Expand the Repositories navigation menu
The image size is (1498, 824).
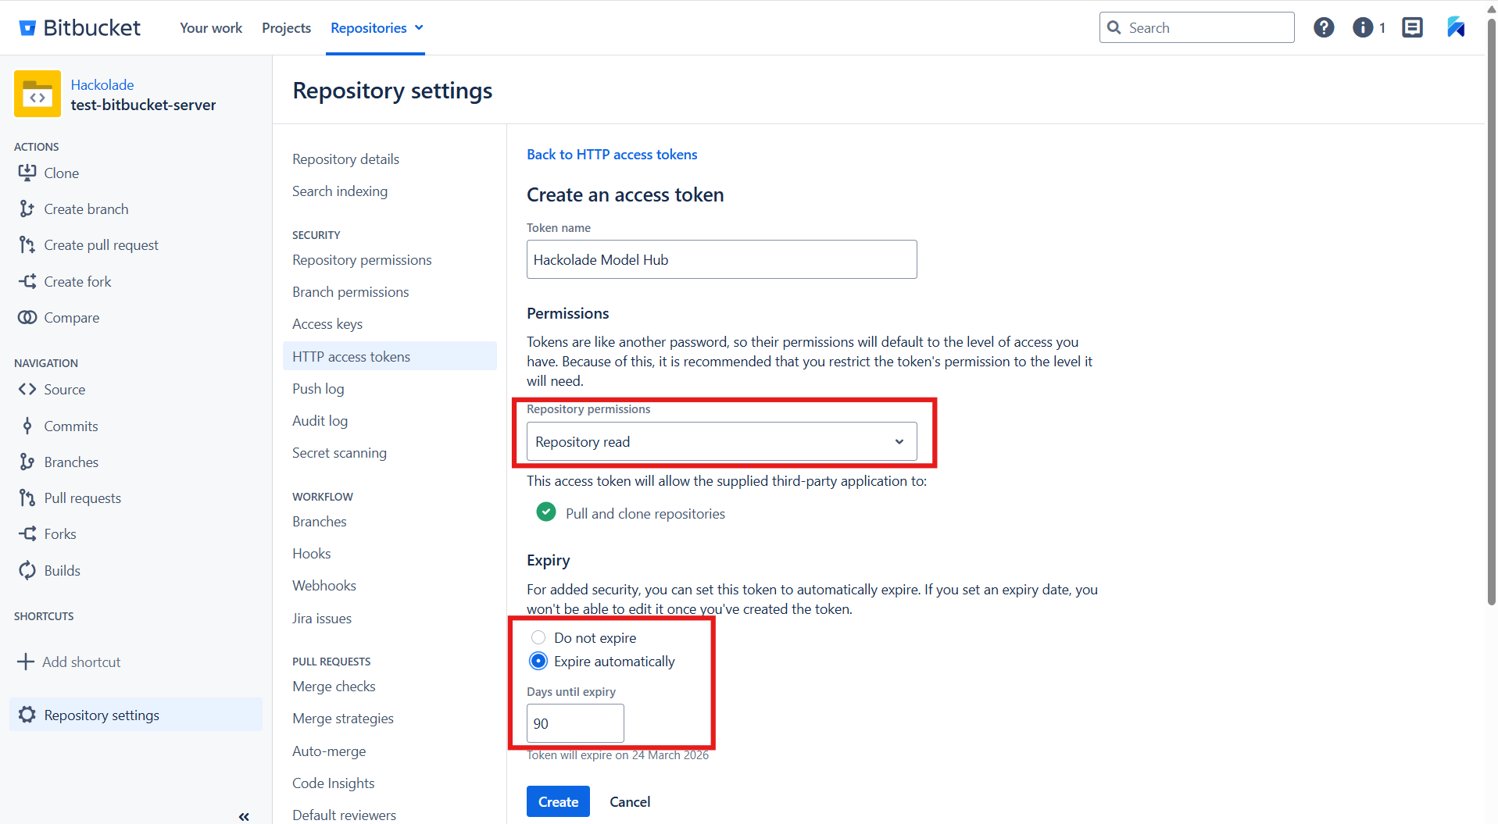coord(375,27)
